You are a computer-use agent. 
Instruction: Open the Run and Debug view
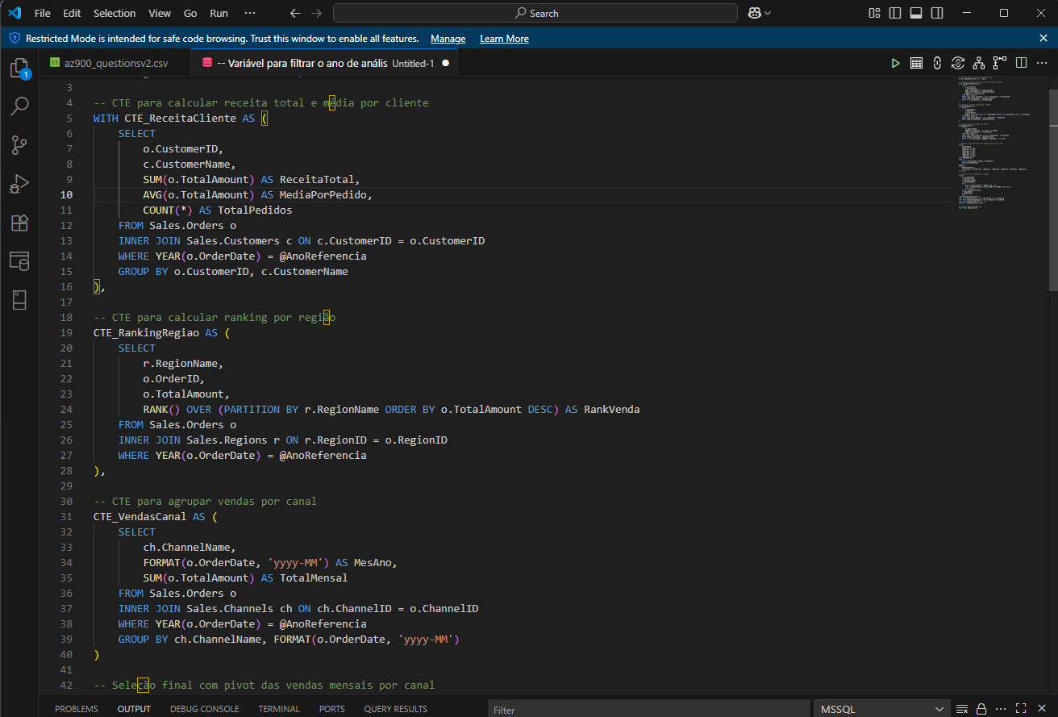click(19, 183)
